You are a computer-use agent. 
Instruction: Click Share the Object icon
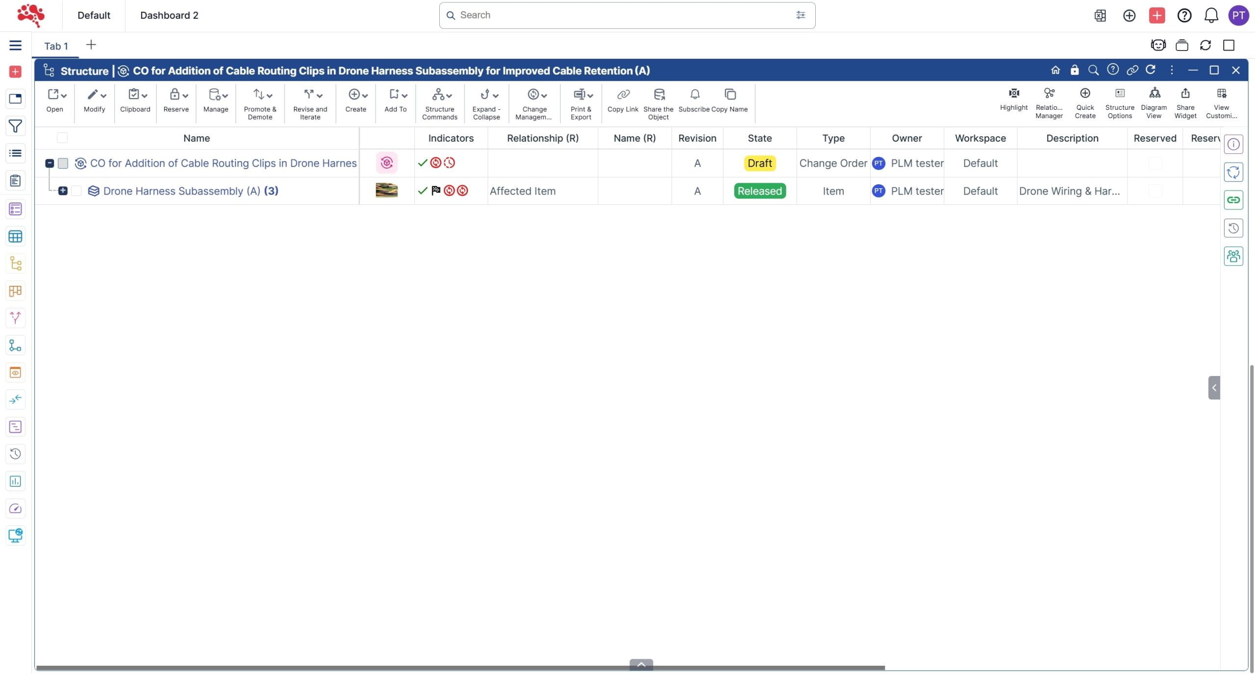(658, 95)
